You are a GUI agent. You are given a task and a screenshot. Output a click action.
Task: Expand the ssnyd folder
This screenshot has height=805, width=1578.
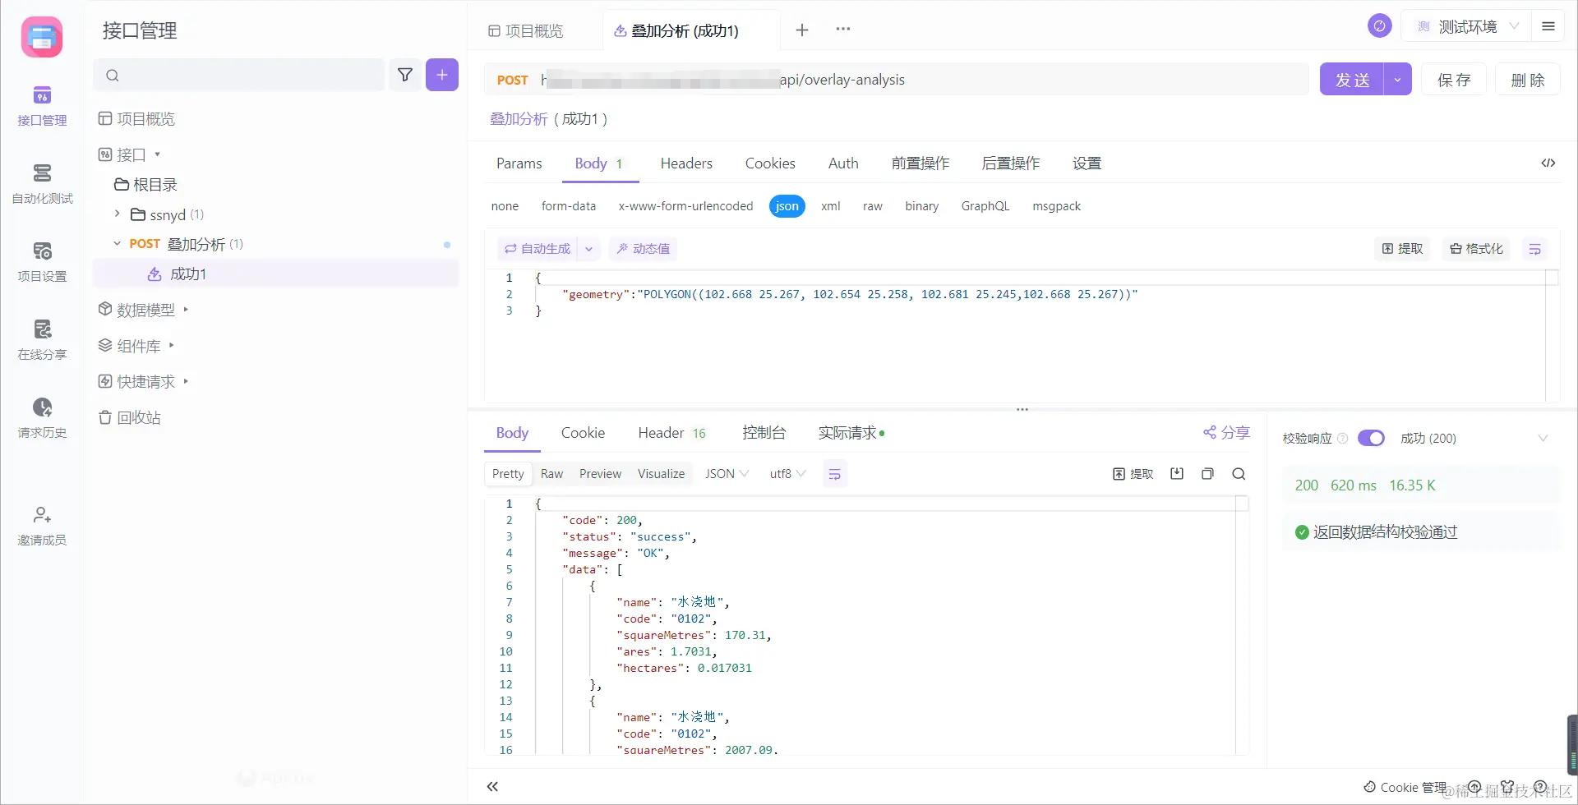[x=117, y=214]
